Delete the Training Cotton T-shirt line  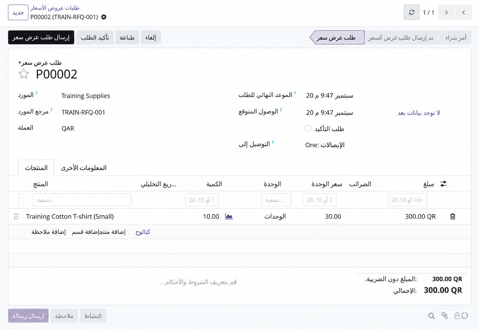point(453,217)
